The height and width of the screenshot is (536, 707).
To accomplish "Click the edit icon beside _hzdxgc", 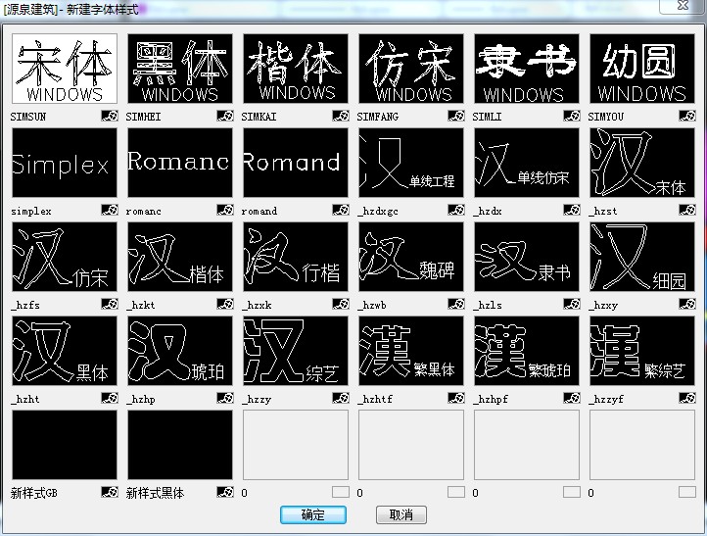I will [x=456, y=210].
